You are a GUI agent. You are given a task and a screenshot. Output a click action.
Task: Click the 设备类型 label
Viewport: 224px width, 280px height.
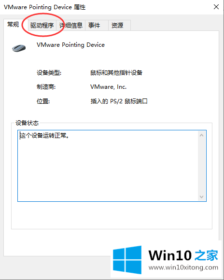(x=49, y=73)
